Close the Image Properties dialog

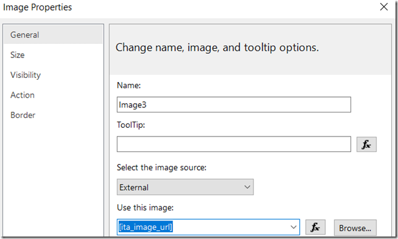coord(384,7)
